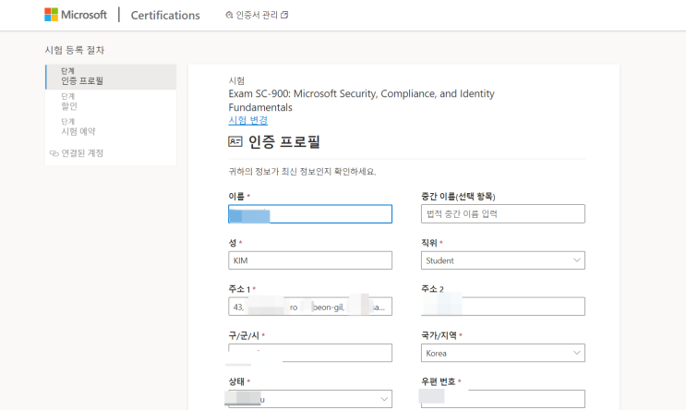Click the badge icon before 인증서 관리
Viewport: 686px width, 410px height.
[x=229, y=16]
